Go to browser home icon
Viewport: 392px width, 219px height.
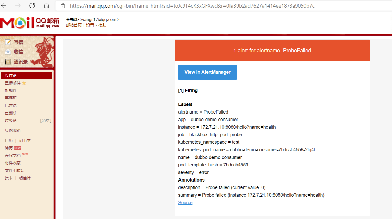[x=46, y=5]
